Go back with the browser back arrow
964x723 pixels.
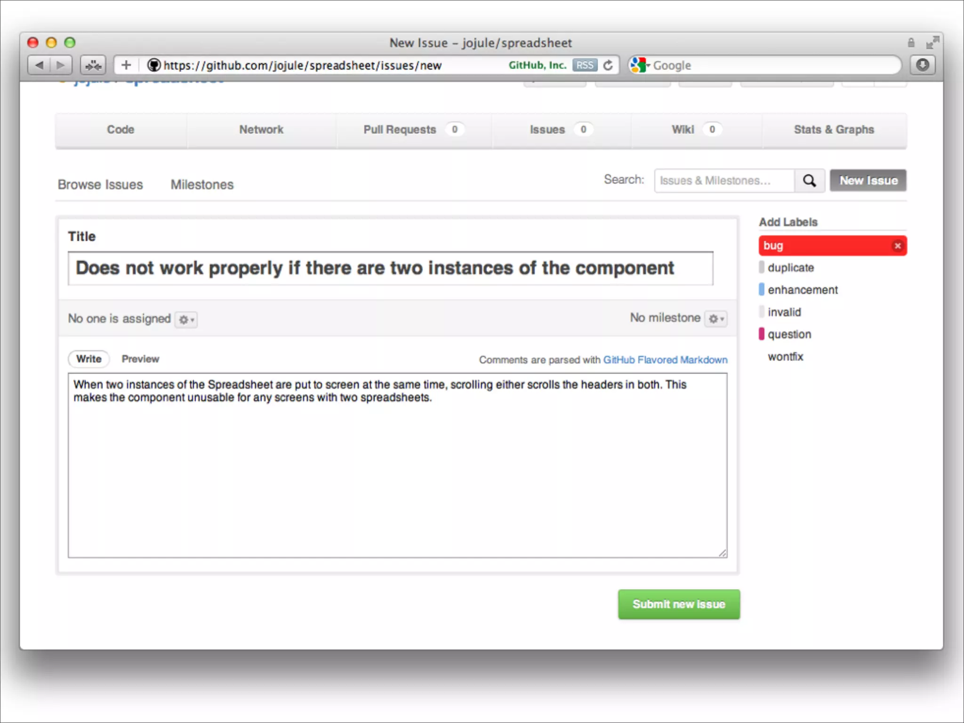pos(39,65)
